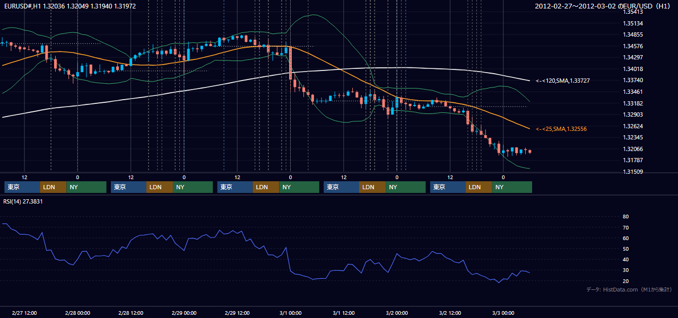The height and width of the screenshot is (318, 678).
Task: Click RSI scale level 20
Action: point(625,281)
